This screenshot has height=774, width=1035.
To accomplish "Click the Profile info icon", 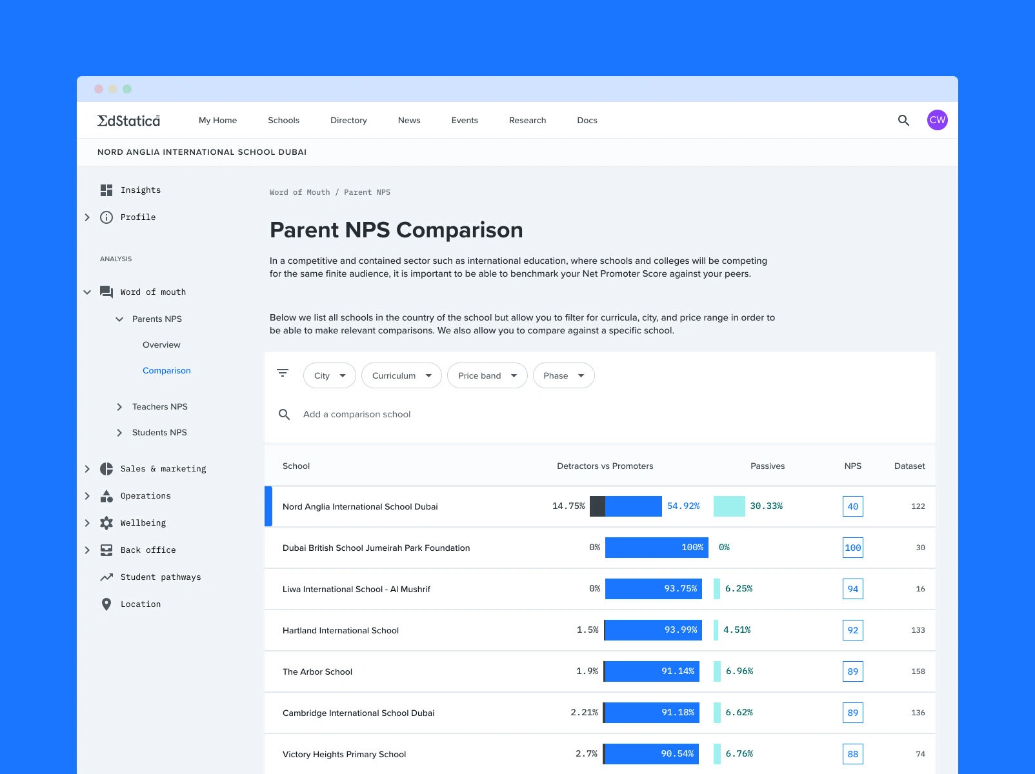I will point(106,217).
